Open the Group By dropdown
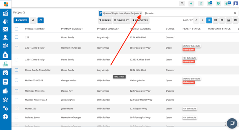Image resolution: width=239 pixels, height=130 pixels. point(122,20)
